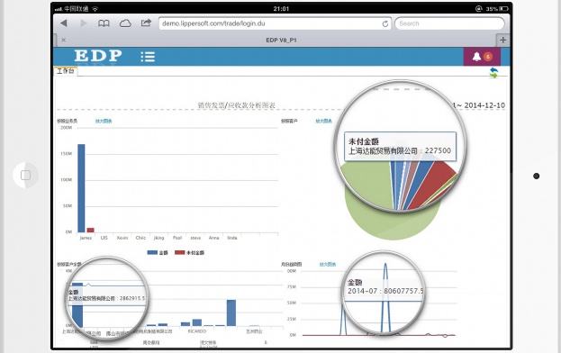Viewport: 561px width, 353px height.
Task: Toggle the blue 金额 legend swatch
Action: 152,252
